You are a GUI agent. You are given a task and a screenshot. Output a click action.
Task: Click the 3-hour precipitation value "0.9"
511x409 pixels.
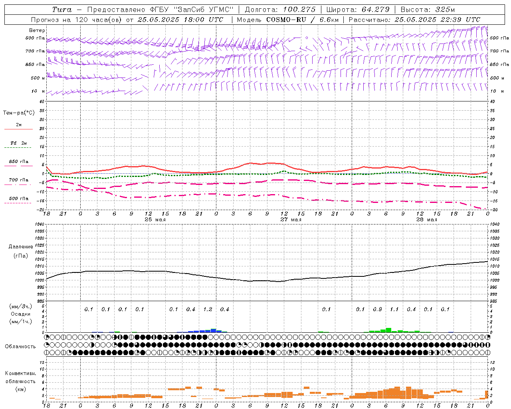point(377,310)
